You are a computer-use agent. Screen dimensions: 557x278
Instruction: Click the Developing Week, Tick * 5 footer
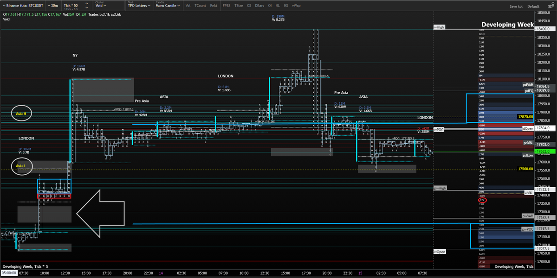(x=25, y=266)
